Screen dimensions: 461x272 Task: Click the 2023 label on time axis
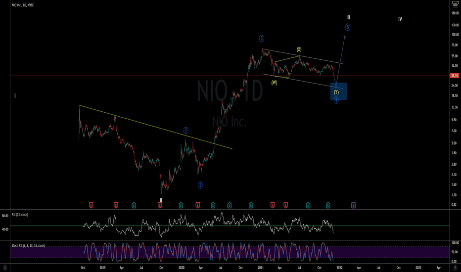[x=418, y=268]
